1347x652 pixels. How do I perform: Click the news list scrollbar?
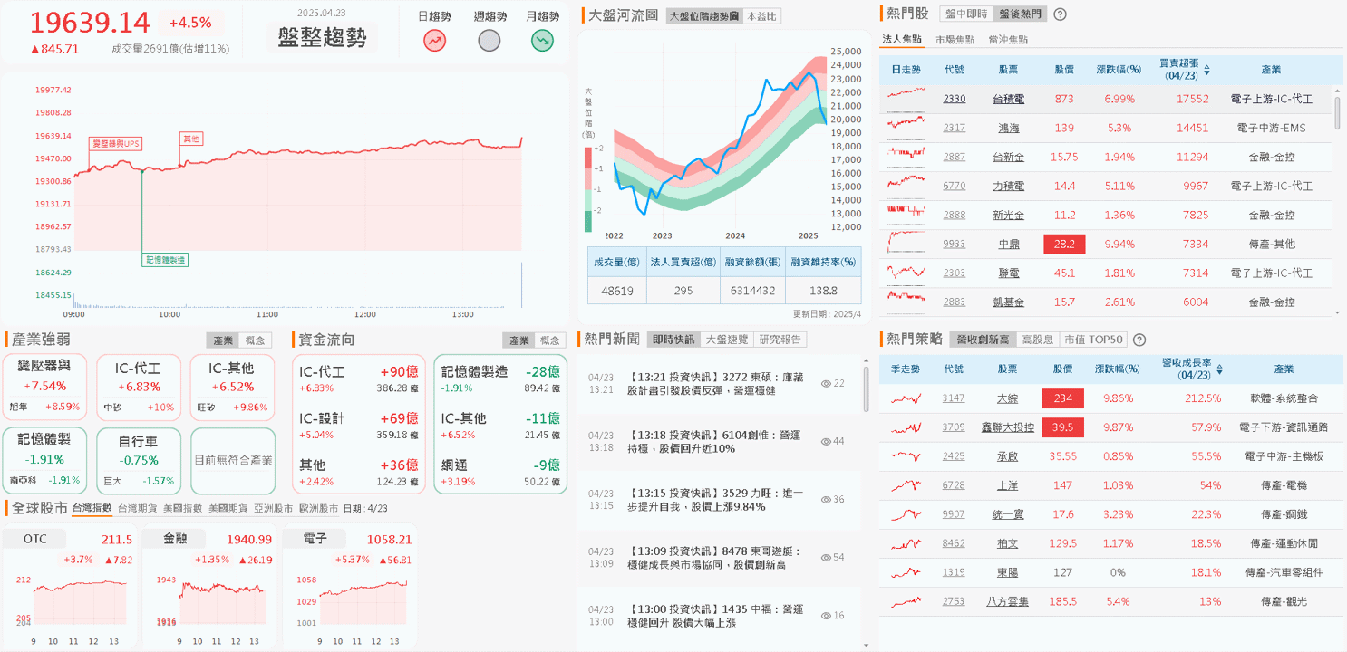point(867,389)
